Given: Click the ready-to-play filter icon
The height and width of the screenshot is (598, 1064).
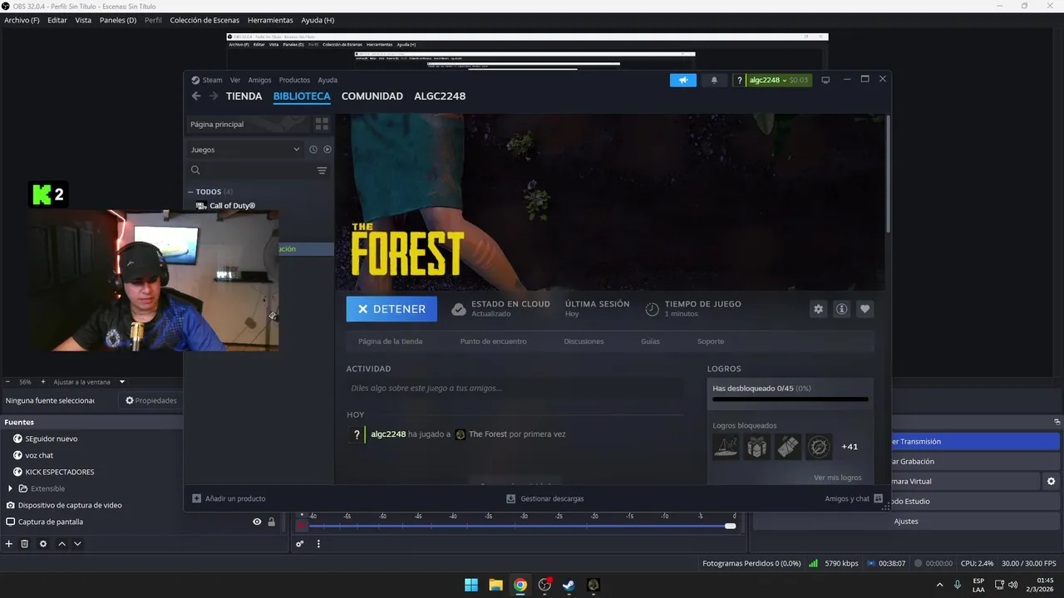Looking at the screenshot, I should pyautogui.click(x=328, y=149).
